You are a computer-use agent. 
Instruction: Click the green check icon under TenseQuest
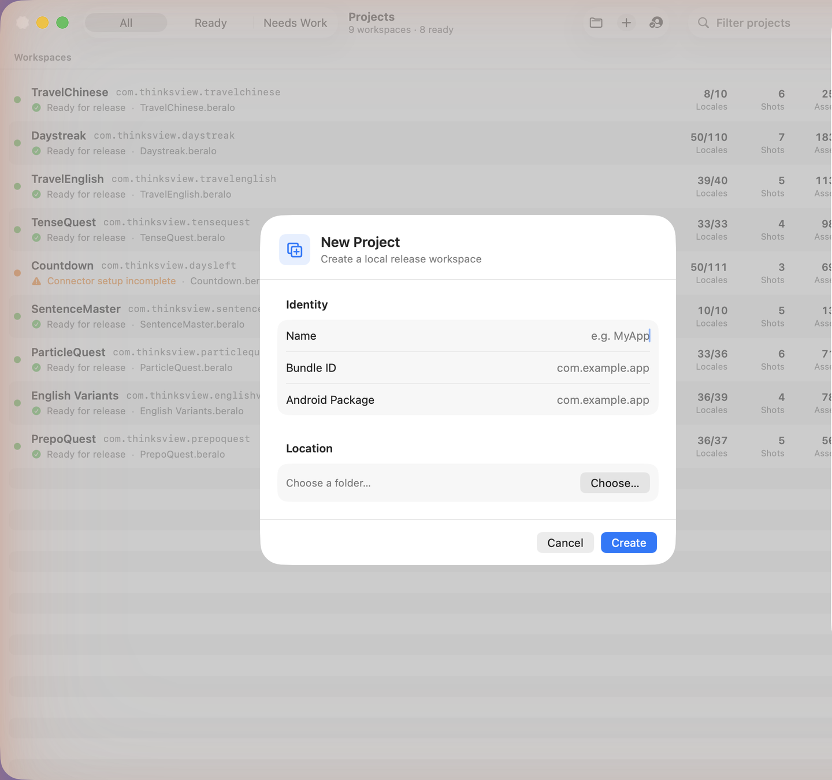pos(36,237)
